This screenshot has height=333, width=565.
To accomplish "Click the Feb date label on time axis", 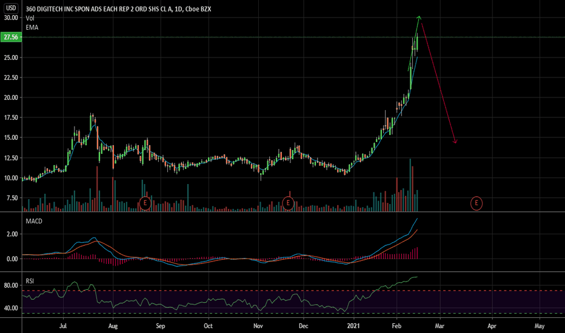I will click(x=396, y=326).
